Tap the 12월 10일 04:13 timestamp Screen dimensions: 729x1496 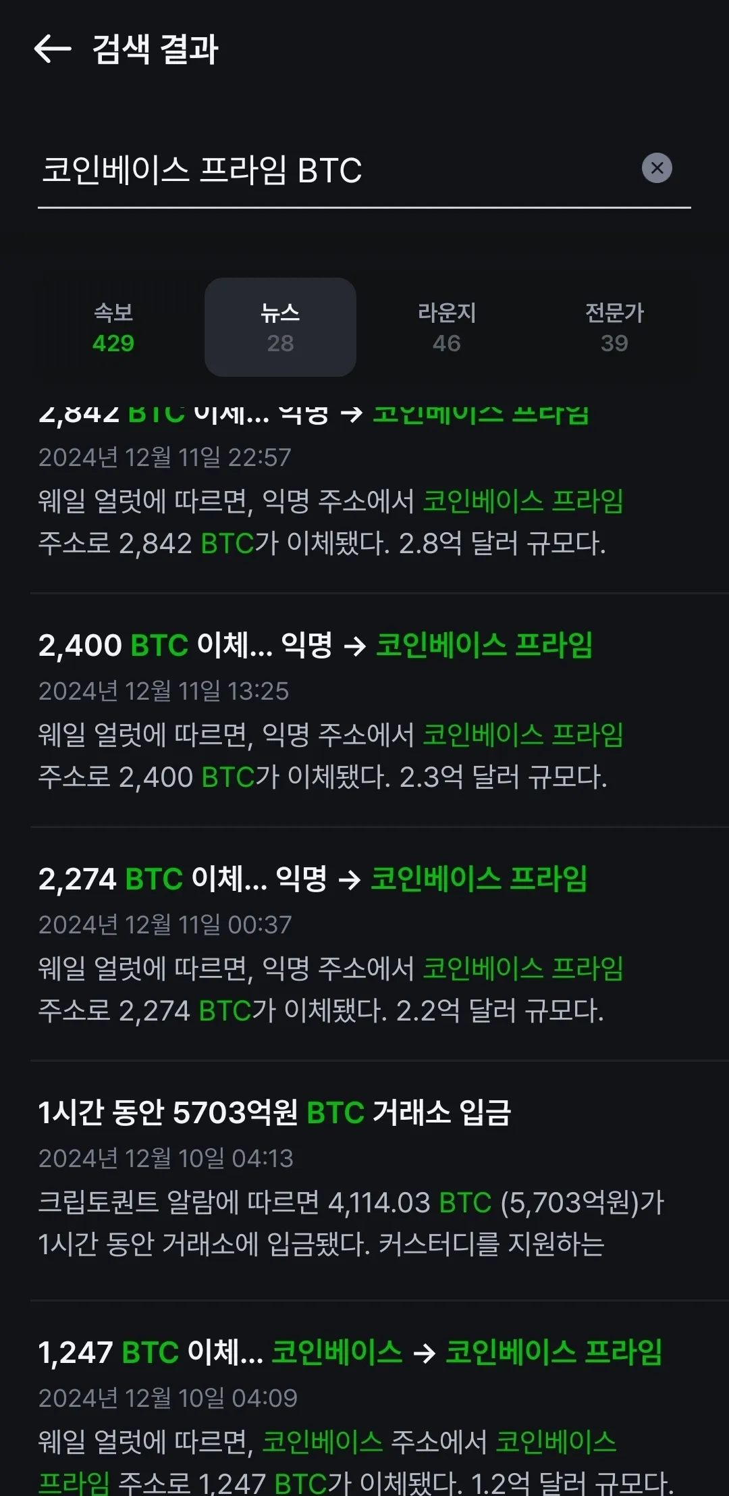[166, 1158]
